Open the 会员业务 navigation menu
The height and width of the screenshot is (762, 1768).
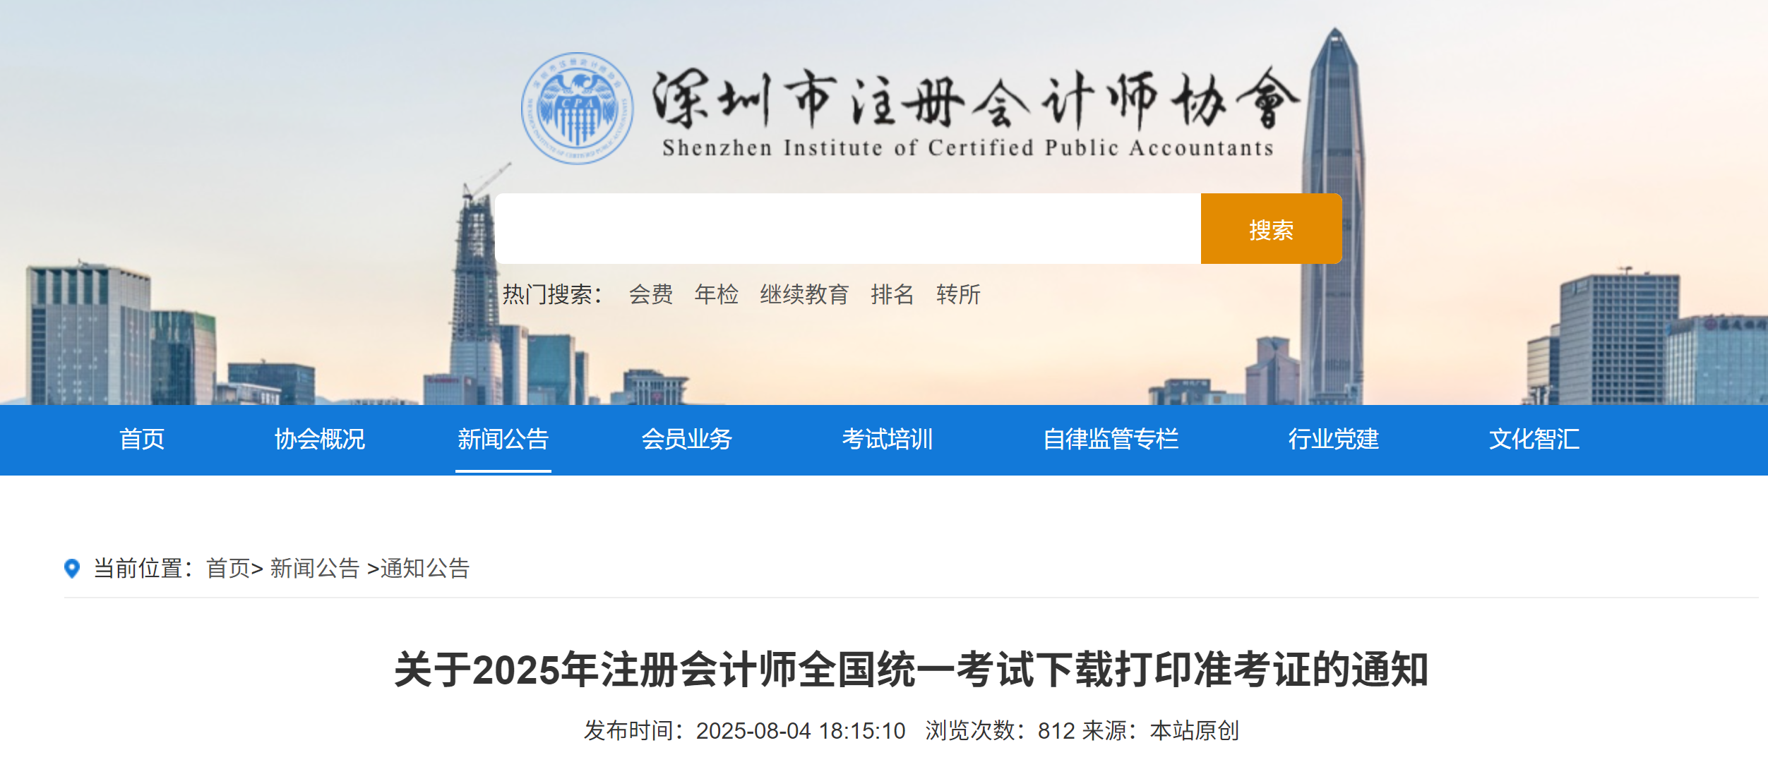coord(686,439)
